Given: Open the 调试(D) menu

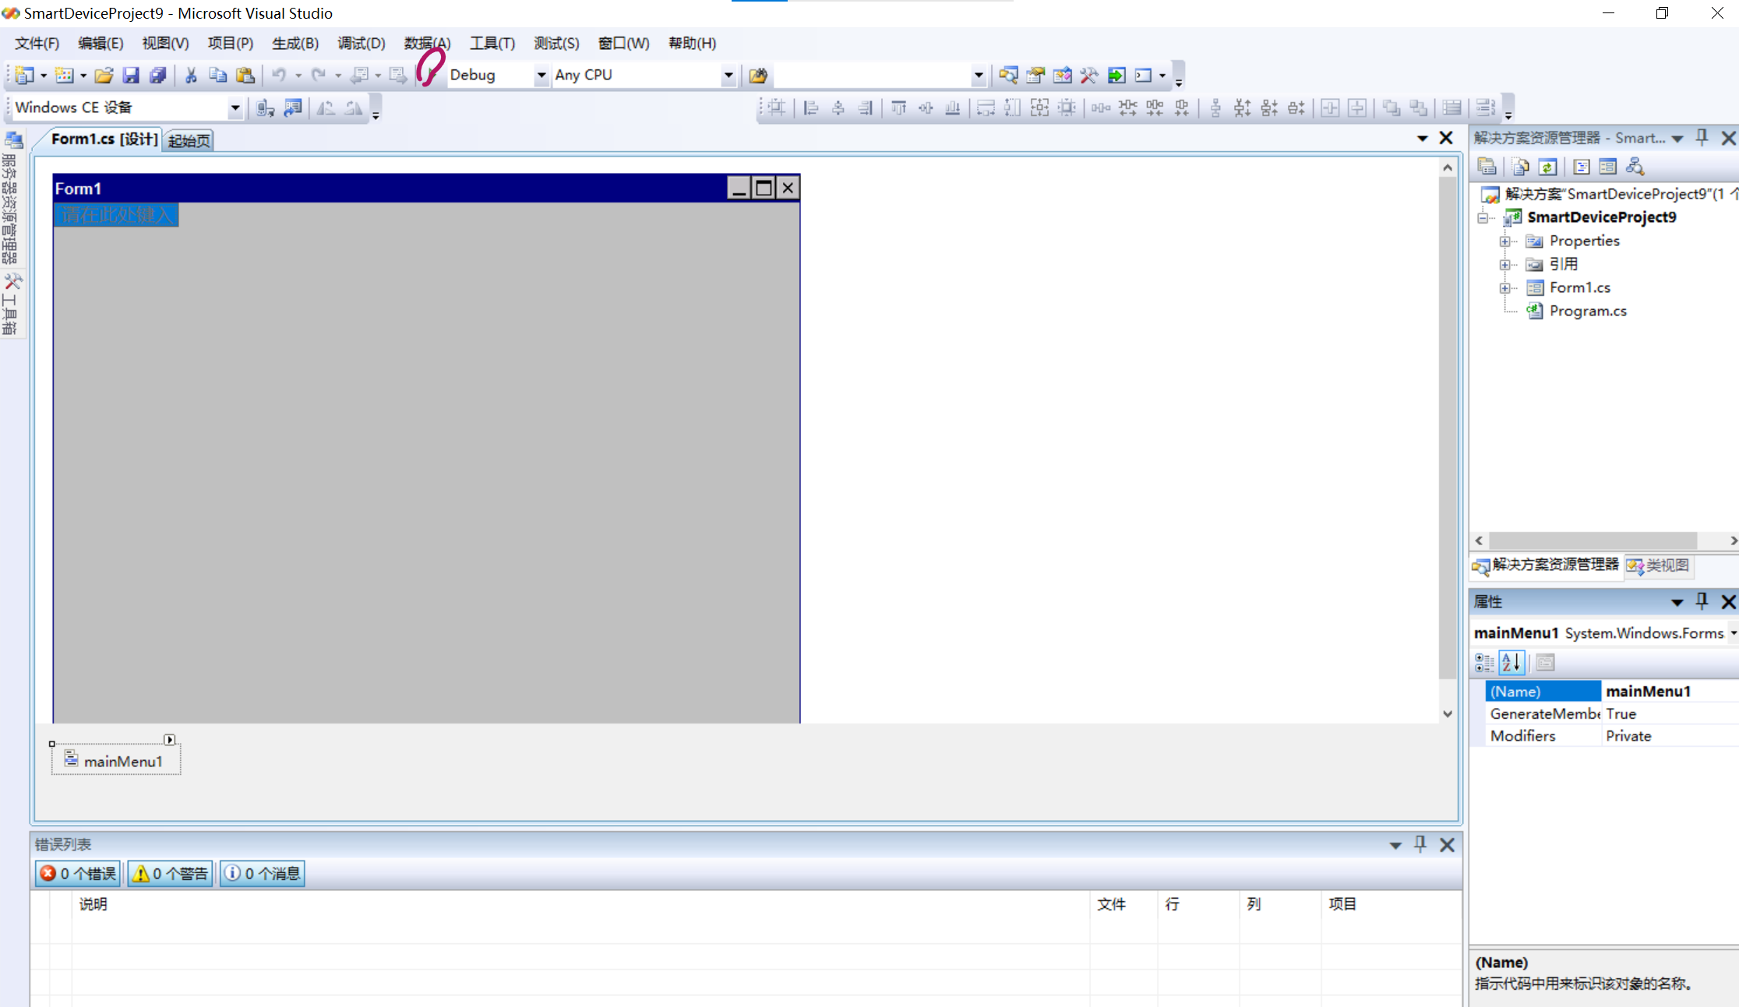Looking at the screenshot, I should 360,44.
